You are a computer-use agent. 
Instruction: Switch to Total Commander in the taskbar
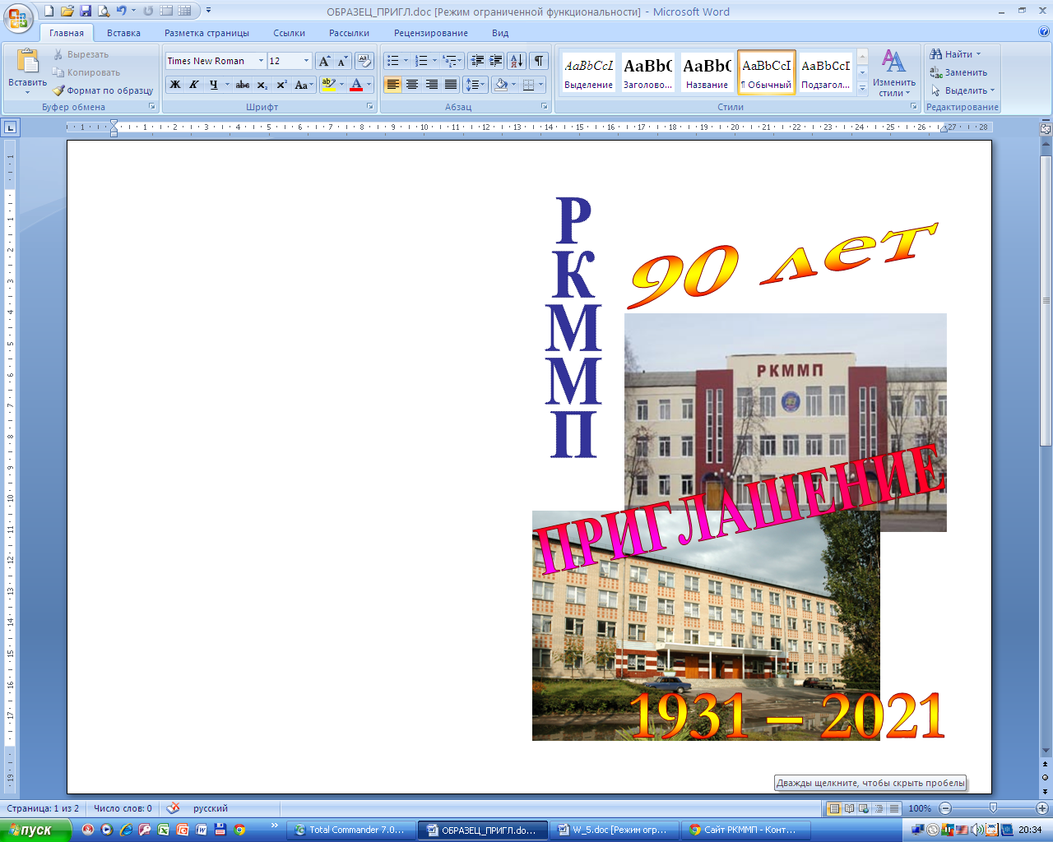pos(350,830)
